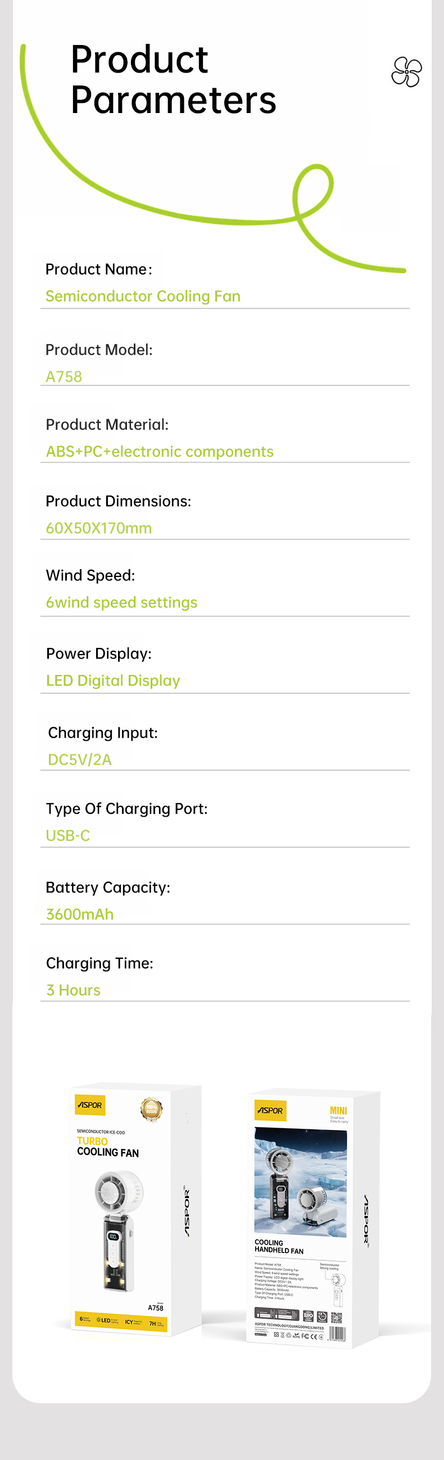Click the LED Digital Display value

pyautogui.click(x=114, y=681)
